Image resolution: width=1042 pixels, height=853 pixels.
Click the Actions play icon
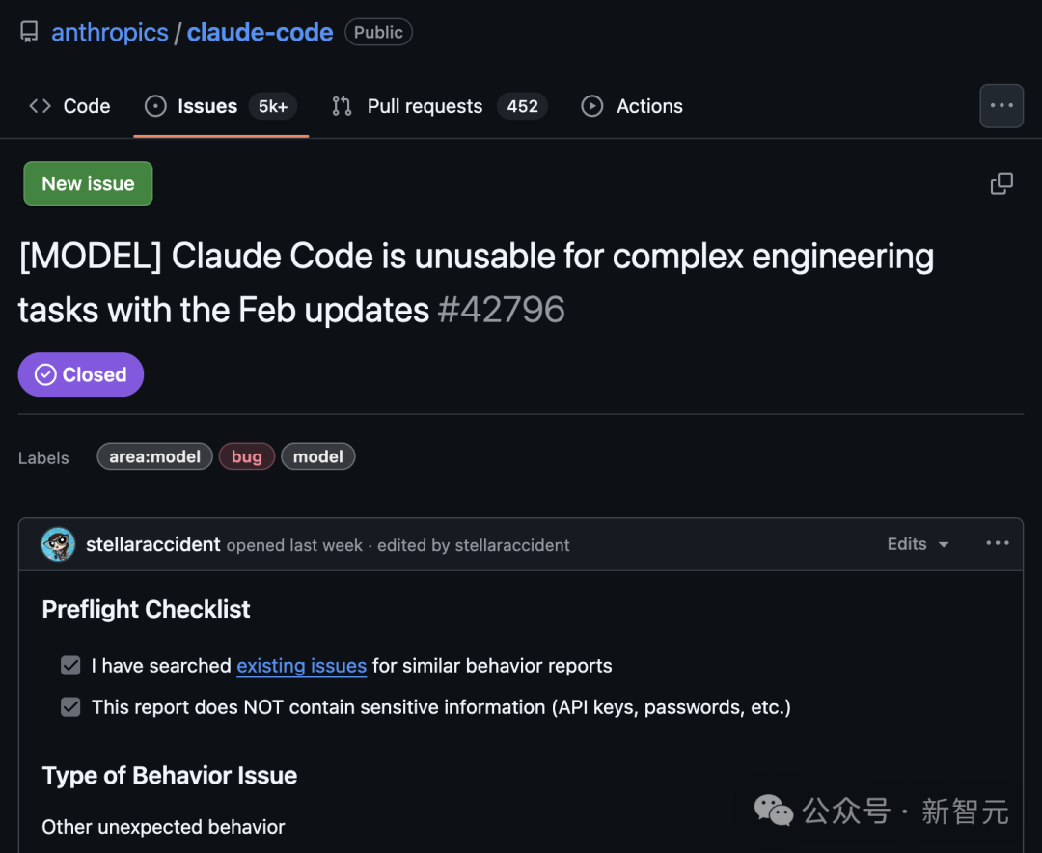[x=591, y=106]
